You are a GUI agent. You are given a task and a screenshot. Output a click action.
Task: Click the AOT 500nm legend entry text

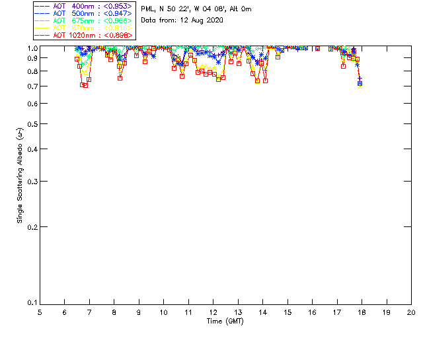93,13
